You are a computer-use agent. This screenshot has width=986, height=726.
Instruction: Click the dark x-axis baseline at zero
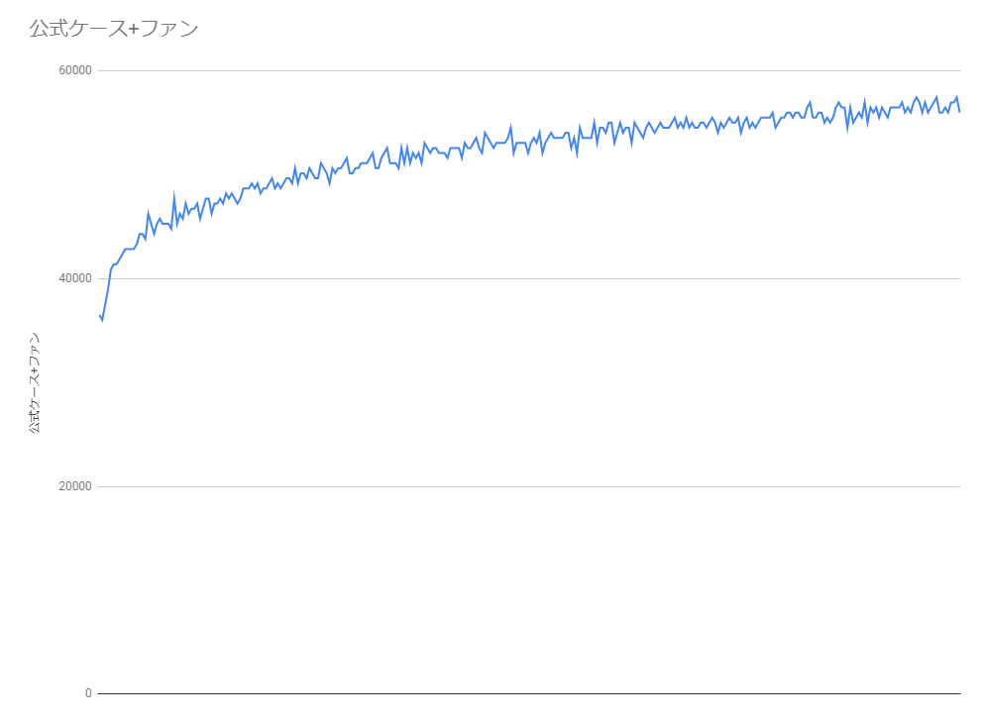point(529,693)
